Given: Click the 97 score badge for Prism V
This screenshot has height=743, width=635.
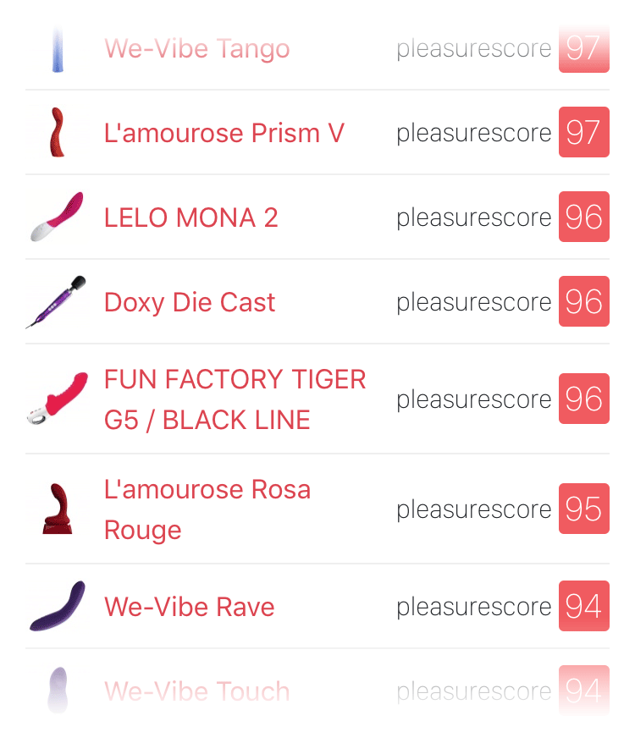Looking at the screenshot, I should coord(584,132).
